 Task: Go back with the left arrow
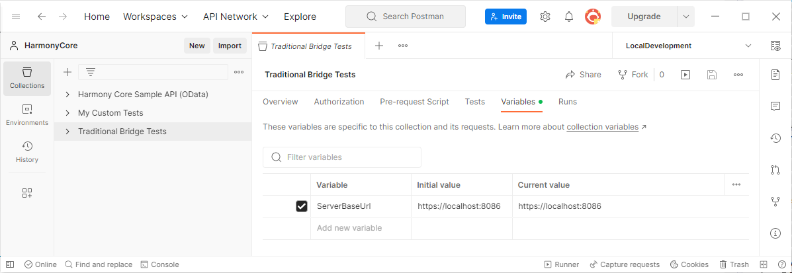(x=42, y=17)
